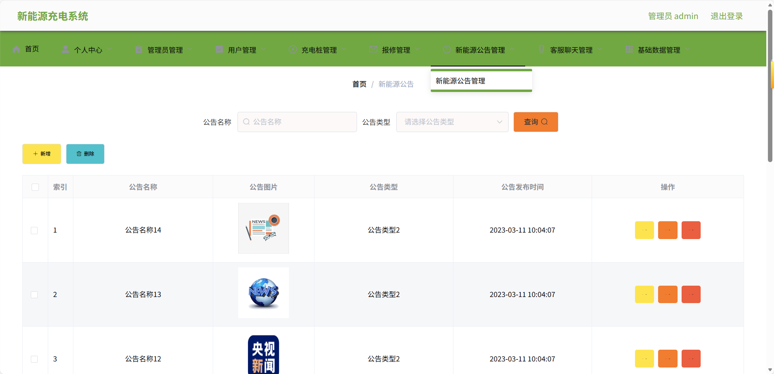
Task: Click the 公告类型2 cell in row 公告名称14
Action: point(384,230)
